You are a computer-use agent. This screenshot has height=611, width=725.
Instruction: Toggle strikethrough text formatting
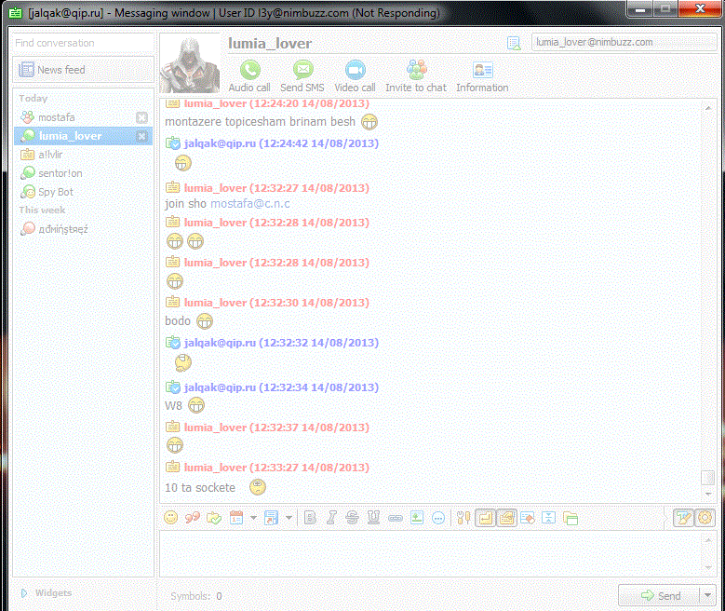(353, 518)
